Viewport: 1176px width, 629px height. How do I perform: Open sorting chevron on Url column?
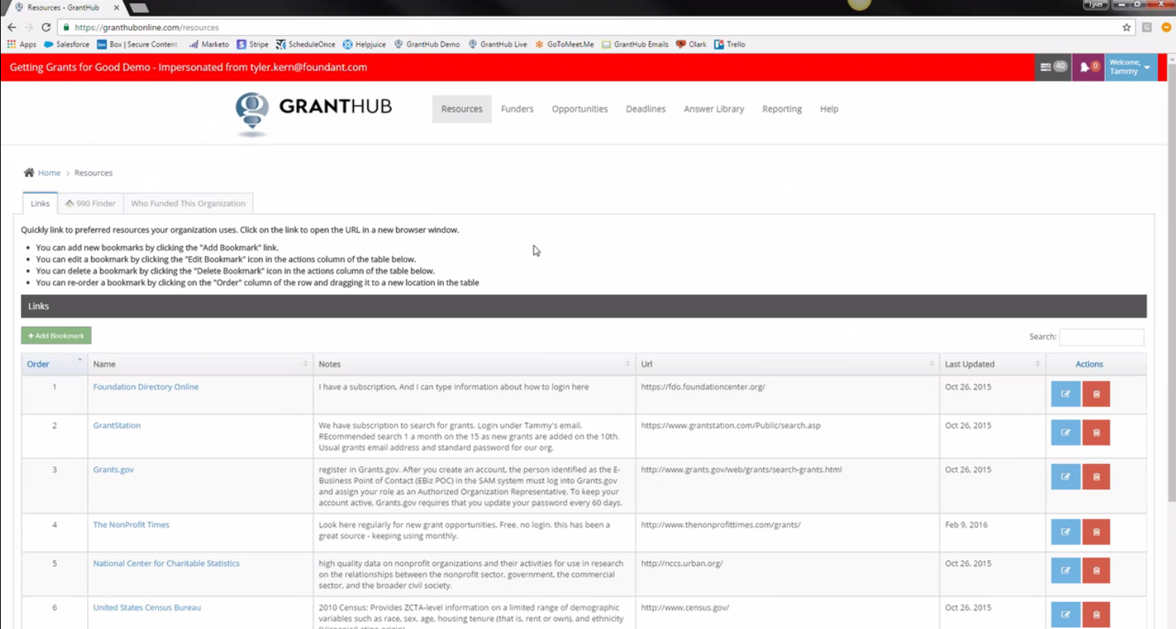click(x=931, y=364)
